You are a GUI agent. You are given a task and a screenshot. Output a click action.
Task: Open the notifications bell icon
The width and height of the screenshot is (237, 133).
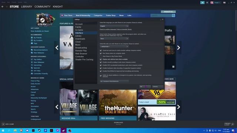point(207,3)
